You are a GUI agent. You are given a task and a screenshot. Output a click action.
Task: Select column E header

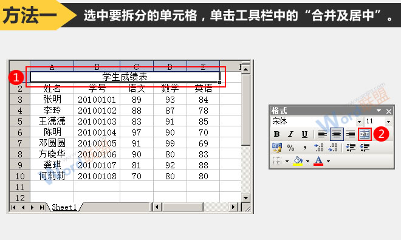pos(204,66)
